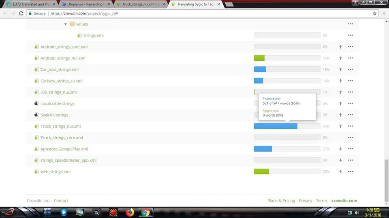Screen dimensions: 389x218
Task: Switch to Utopian.io Rewarding tab
Action: point(86,4)
